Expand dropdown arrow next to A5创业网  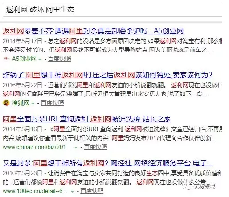click(x=40, y=60)
